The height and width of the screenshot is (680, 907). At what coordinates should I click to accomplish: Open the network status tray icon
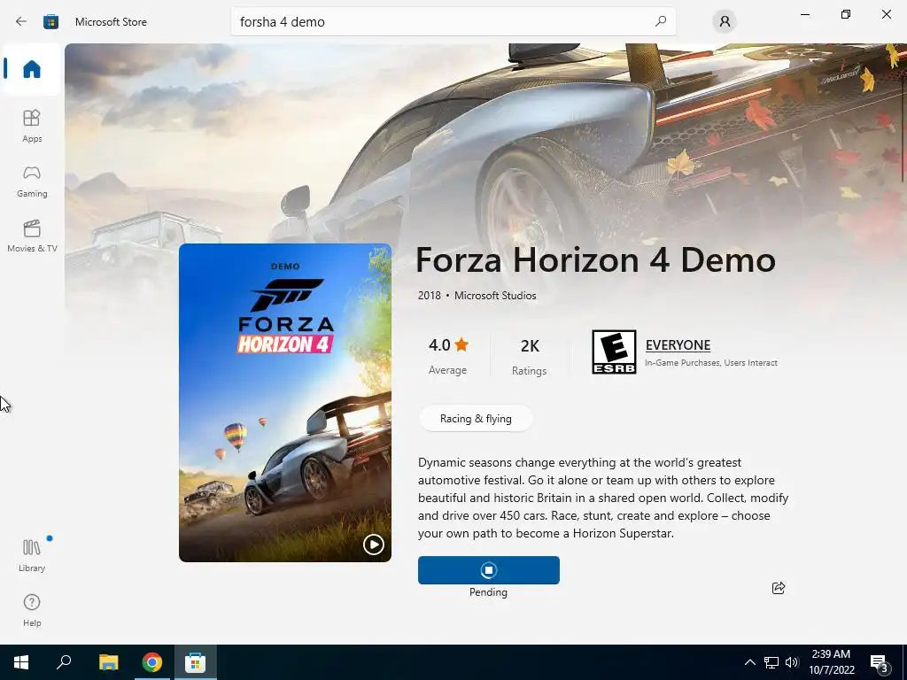coord(771,662)
